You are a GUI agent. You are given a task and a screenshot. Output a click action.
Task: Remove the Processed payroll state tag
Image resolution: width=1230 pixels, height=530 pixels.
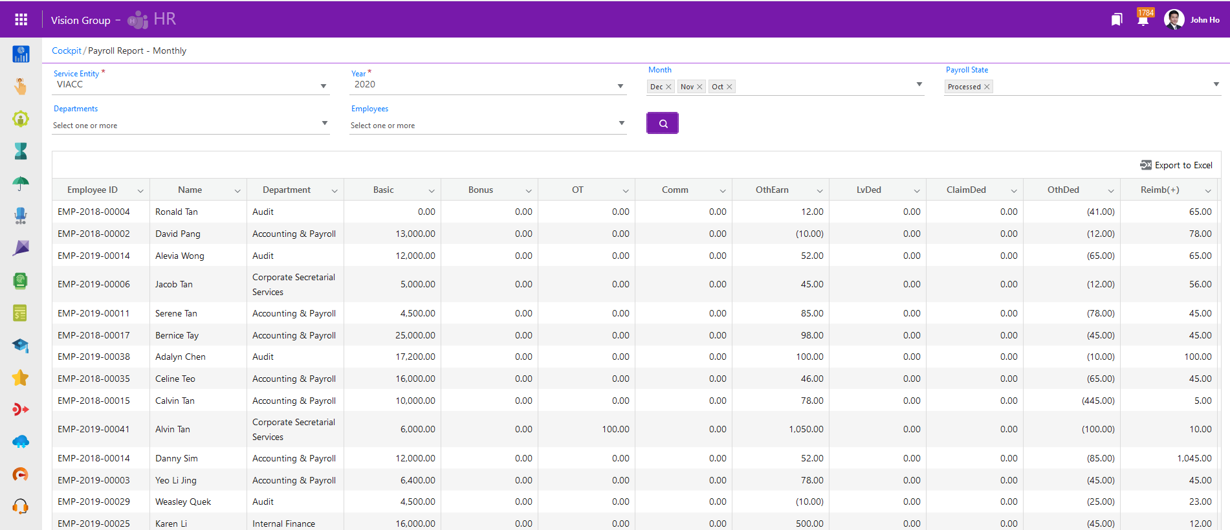pyautogui.click(x=987, y=87)
